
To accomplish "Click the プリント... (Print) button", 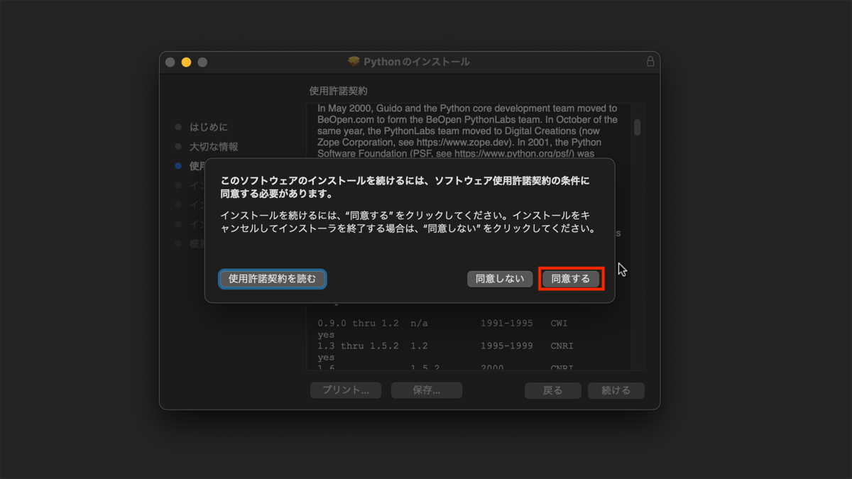I will [346, 390].
